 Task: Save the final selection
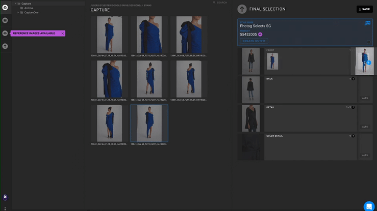[364, 9]
